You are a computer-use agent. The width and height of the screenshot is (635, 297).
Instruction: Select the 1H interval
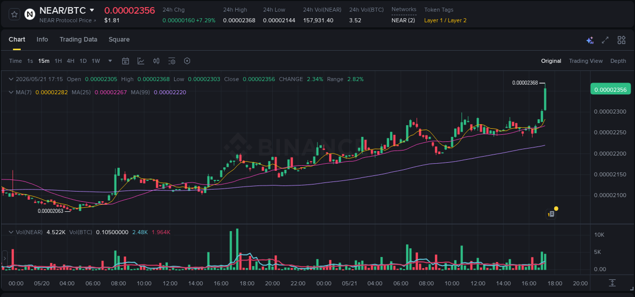click(x=58, y=61)
